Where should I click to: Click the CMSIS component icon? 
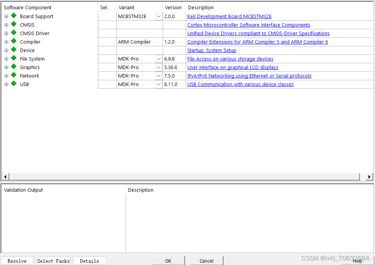[x=13, y=25]
